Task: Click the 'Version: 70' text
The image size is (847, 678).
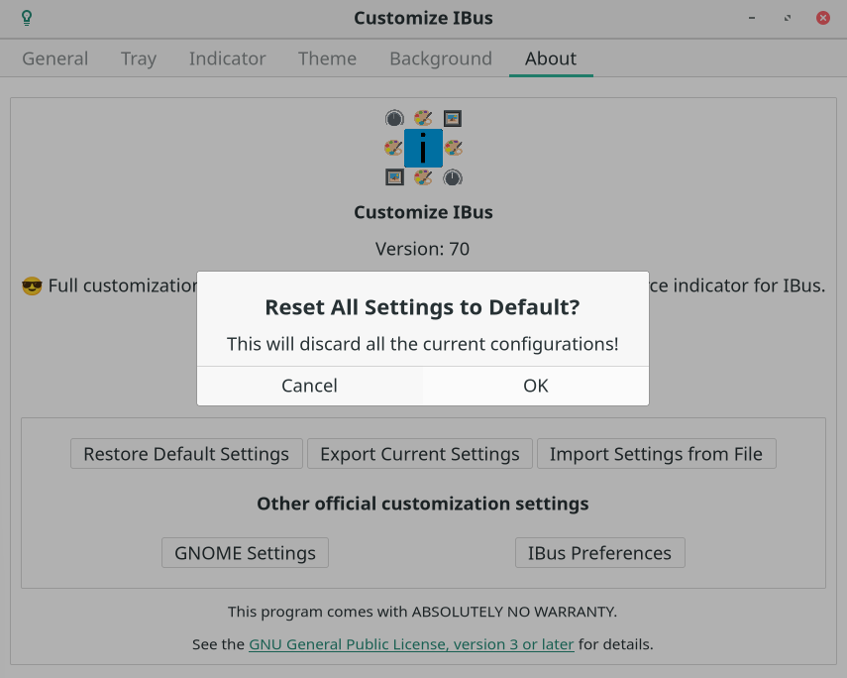Action: pos(422,249)
